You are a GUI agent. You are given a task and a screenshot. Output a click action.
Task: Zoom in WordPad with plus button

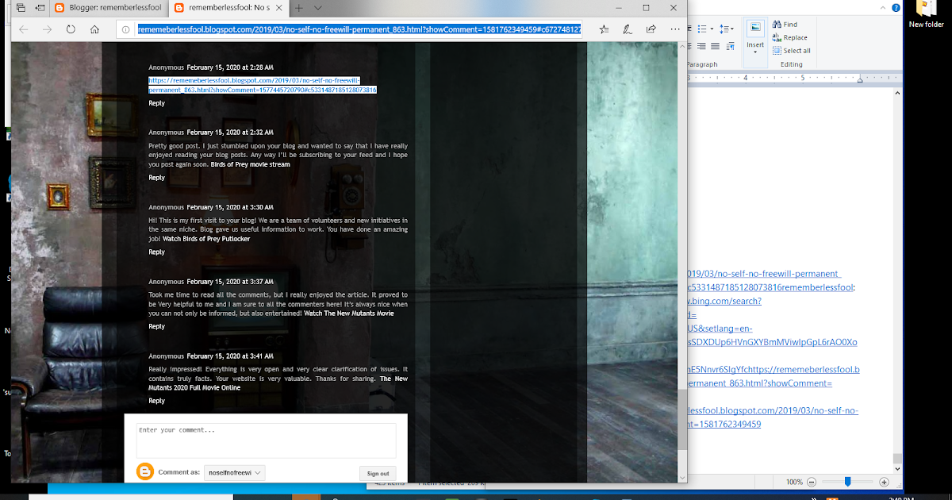884,482
